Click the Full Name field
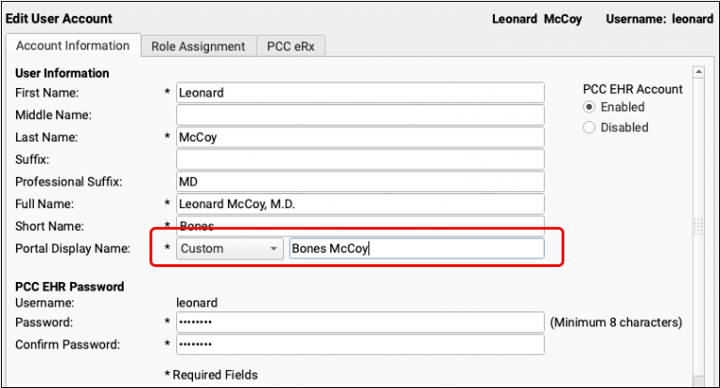The width and height of the screenshot is (720, 388). pyautogui.click(x=360, y=203)
